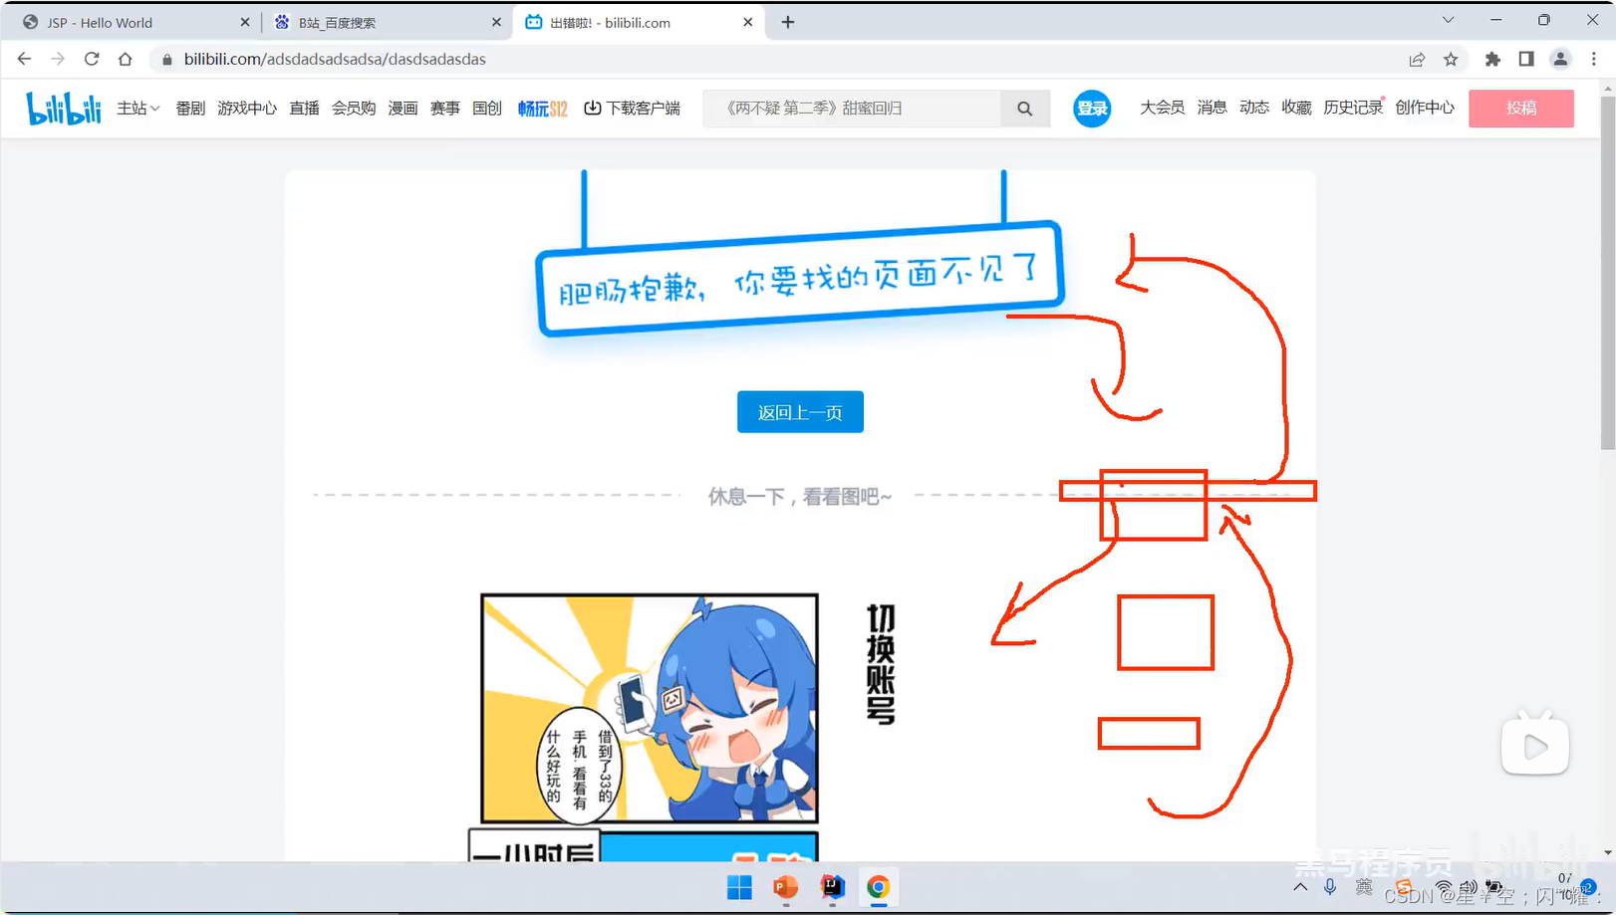
Task: Close the JSP - Hello World tab
Action: [244, 22]
